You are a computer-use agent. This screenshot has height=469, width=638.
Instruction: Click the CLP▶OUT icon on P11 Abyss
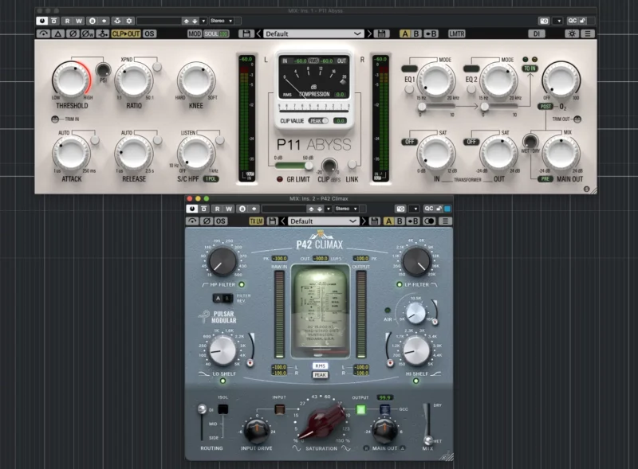126,34
